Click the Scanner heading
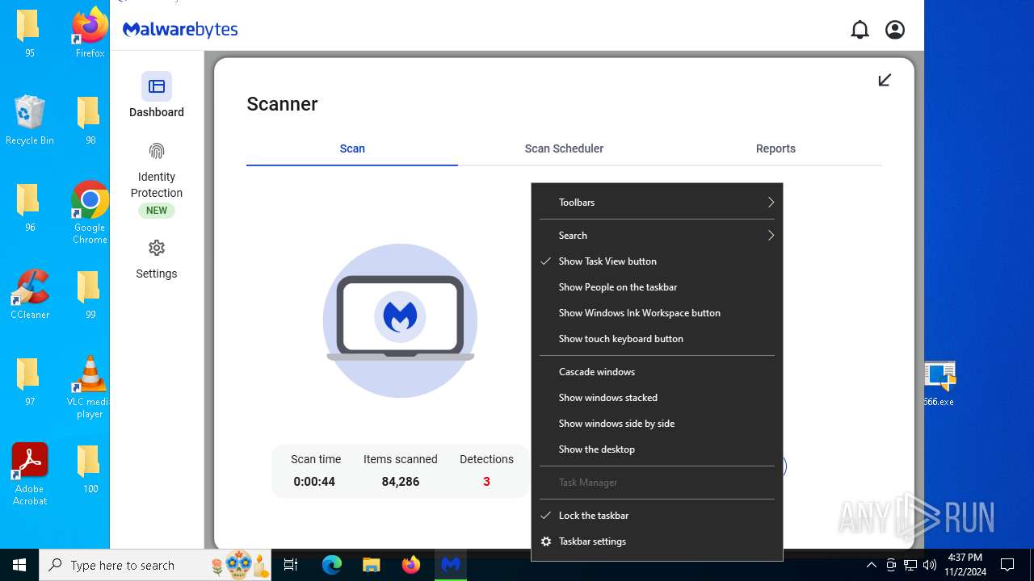1034x581 pixels. tap(282, 104)
